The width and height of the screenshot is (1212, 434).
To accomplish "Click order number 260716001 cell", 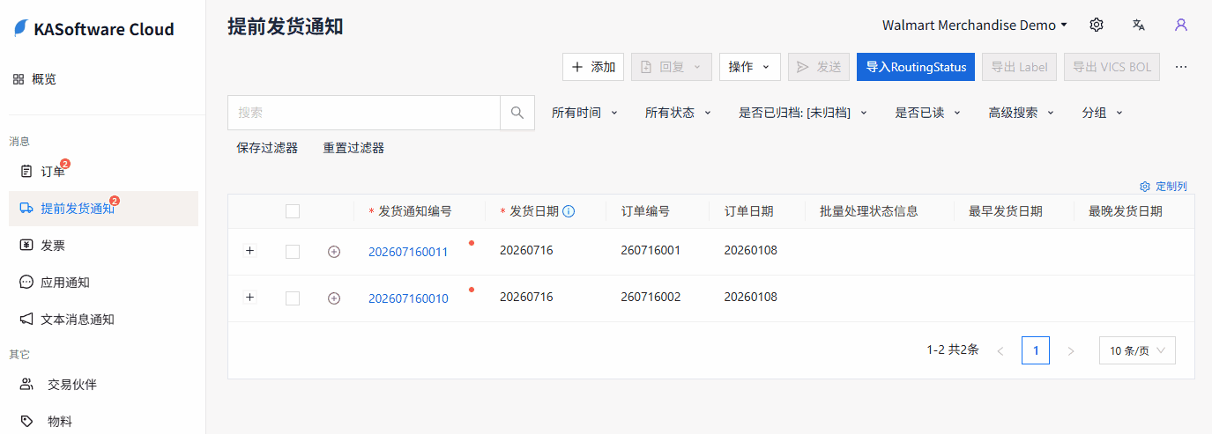I will pyautogui.click(x=651, y=250).
